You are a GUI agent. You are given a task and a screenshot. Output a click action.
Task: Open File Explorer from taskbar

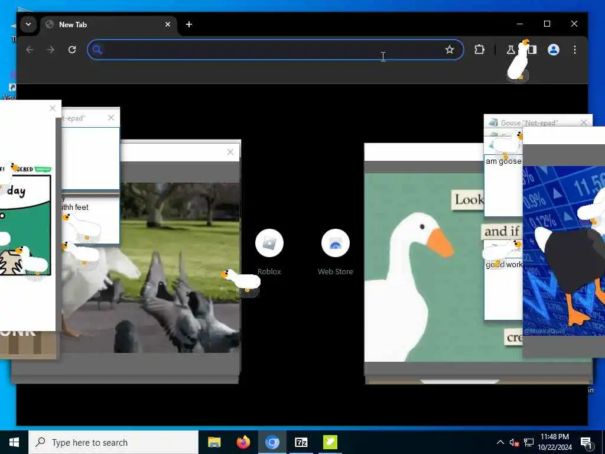pos(214,442)
